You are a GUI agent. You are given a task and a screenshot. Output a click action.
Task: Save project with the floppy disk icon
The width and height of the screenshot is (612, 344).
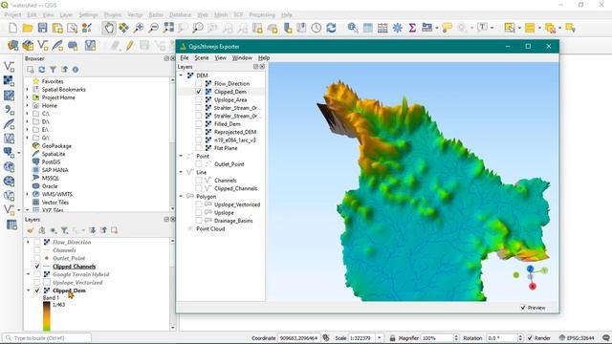click(x=42, y=28)
